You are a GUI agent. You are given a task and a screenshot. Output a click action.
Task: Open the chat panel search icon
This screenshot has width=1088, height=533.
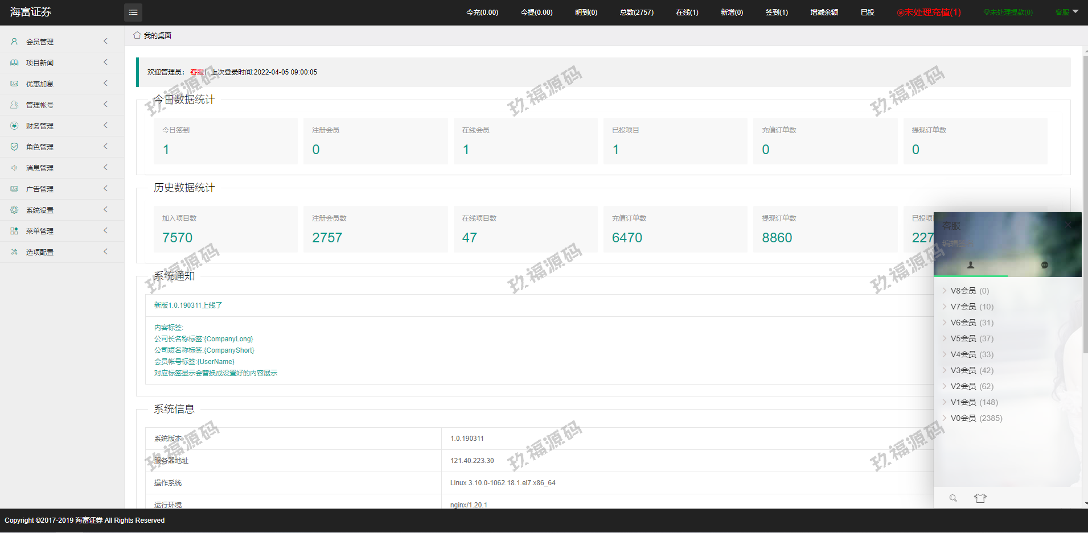(x=953, y=498)
